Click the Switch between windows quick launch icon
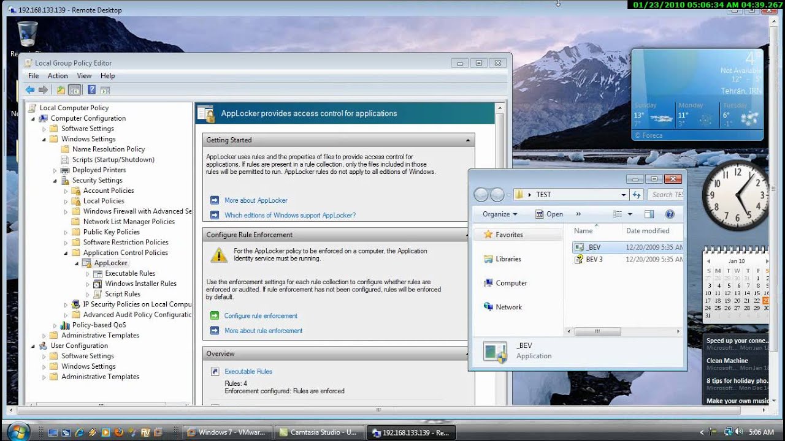Viewport: 785px width, 441px height. pos(66,432)
